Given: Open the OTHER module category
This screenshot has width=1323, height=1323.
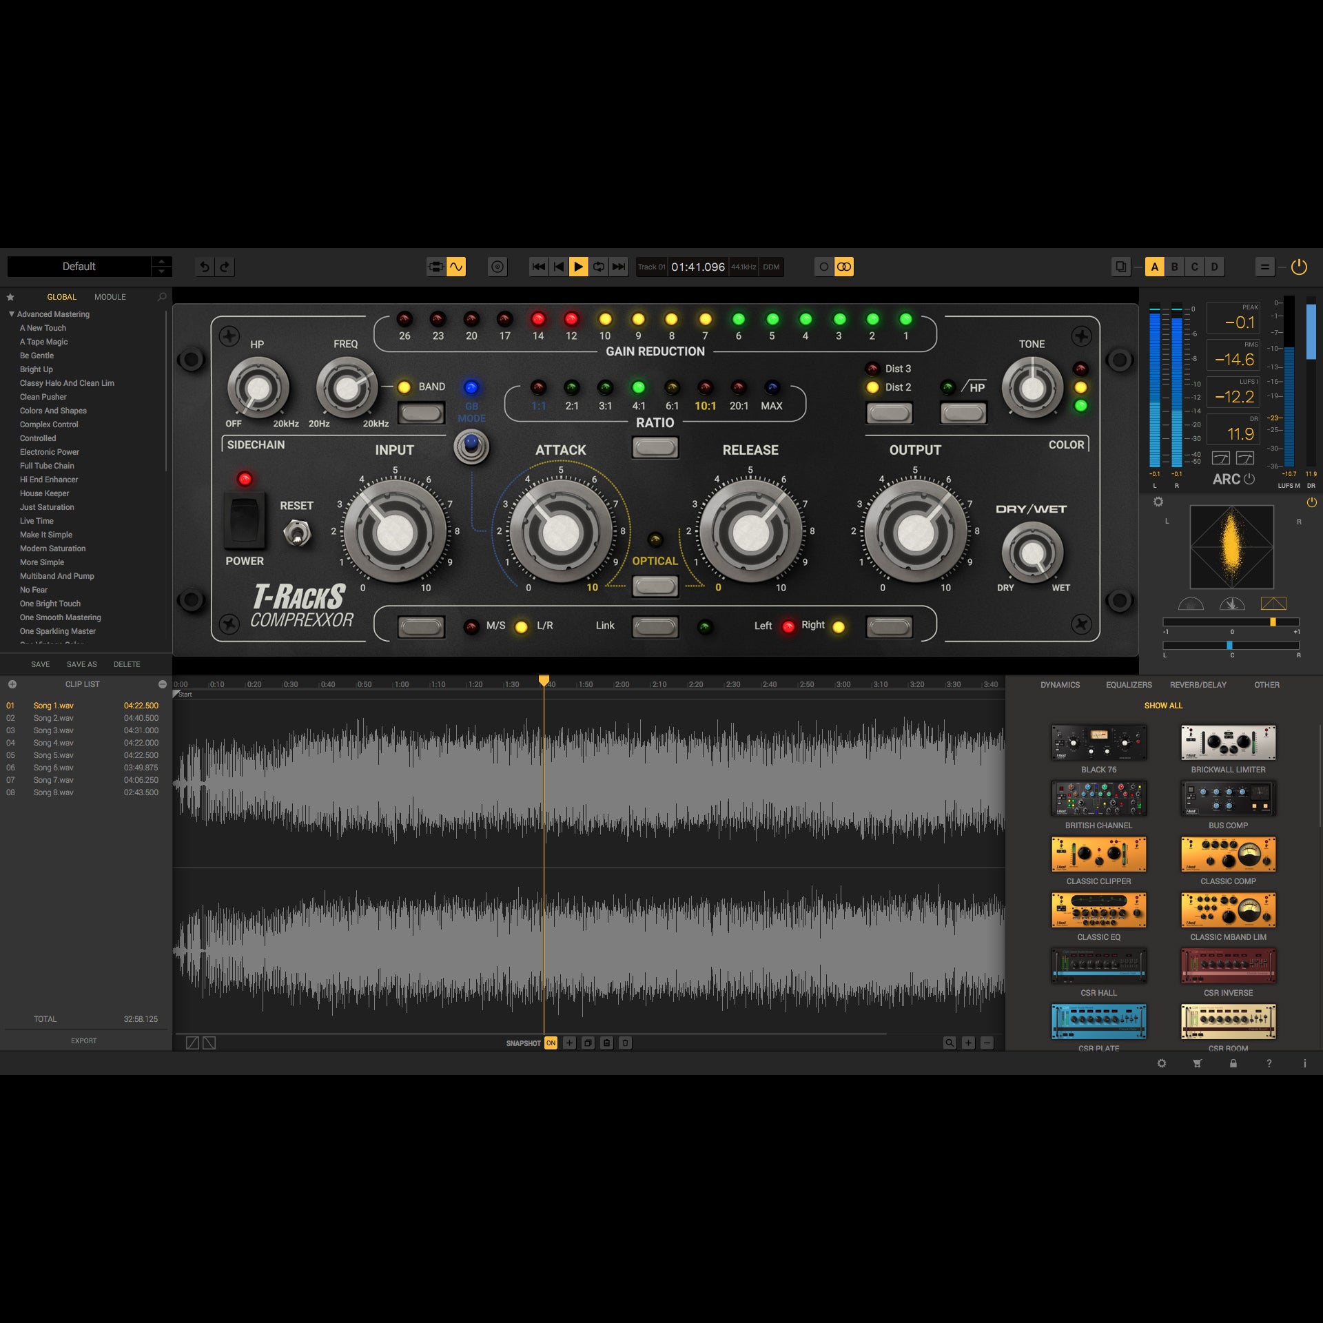Looking at the screenshot, I should pyautogui.click(x=1266, y=685).
